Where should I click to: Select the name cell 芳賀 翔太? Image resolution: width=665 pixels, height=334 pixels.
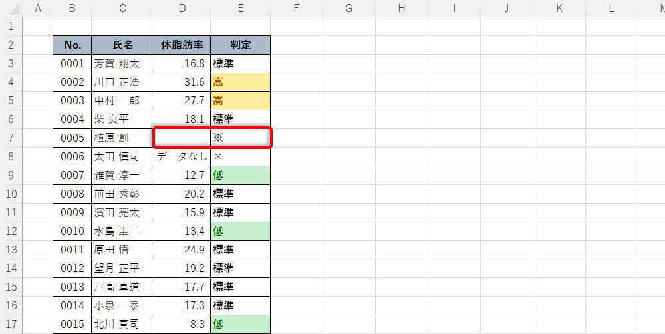122,64
